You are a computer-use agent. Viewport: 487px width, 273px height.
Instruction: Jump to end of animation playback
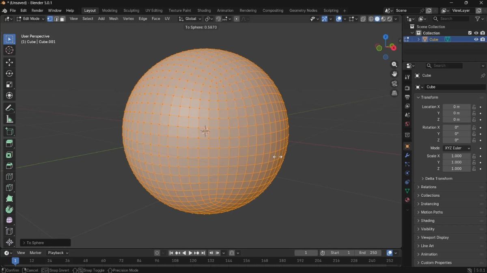pos(203,253)
